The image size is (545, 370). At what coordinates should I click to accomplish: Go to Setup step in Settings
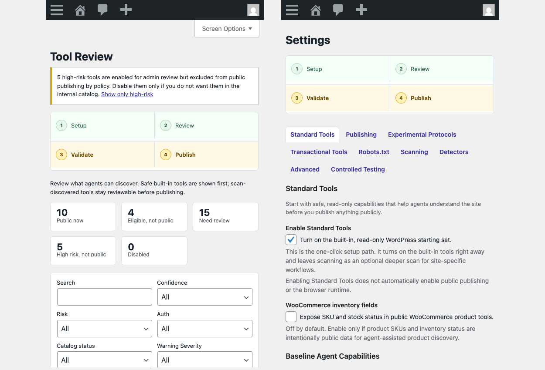point(338,69)
